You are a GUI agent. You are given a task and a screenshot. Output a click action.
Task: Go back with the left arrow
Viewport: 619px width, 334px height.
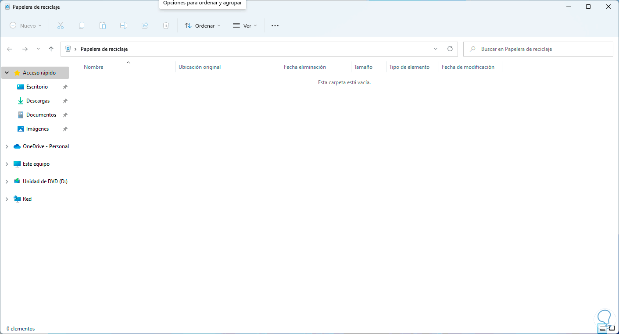tap(10, 49)
